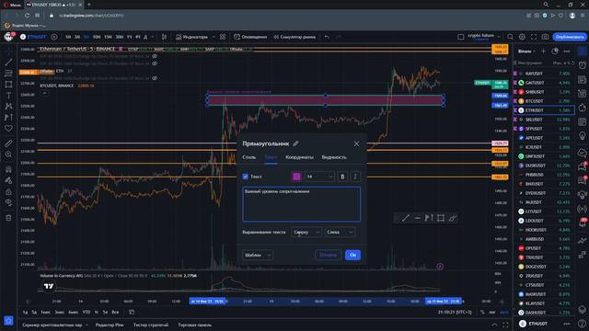Open the Симулятор рынка button
The width and height of the screenshot is (589, 331).
[294, 37]
